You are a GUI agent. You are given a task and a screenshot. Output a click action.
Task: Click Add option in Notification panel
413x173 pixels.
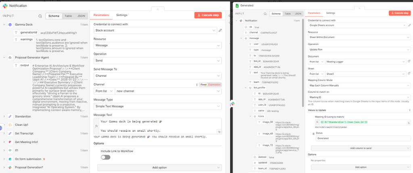coord(159,167)
